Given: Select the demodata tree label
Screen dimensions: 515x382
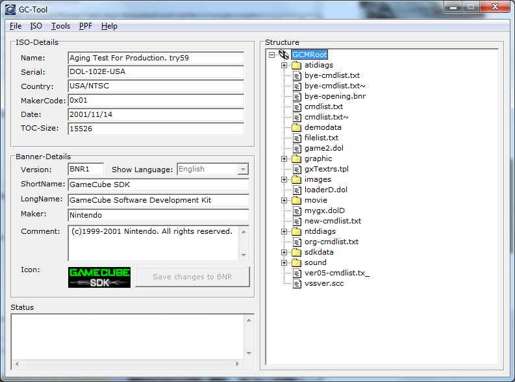Looking at the screenshot, I should [x=323, y=127].
